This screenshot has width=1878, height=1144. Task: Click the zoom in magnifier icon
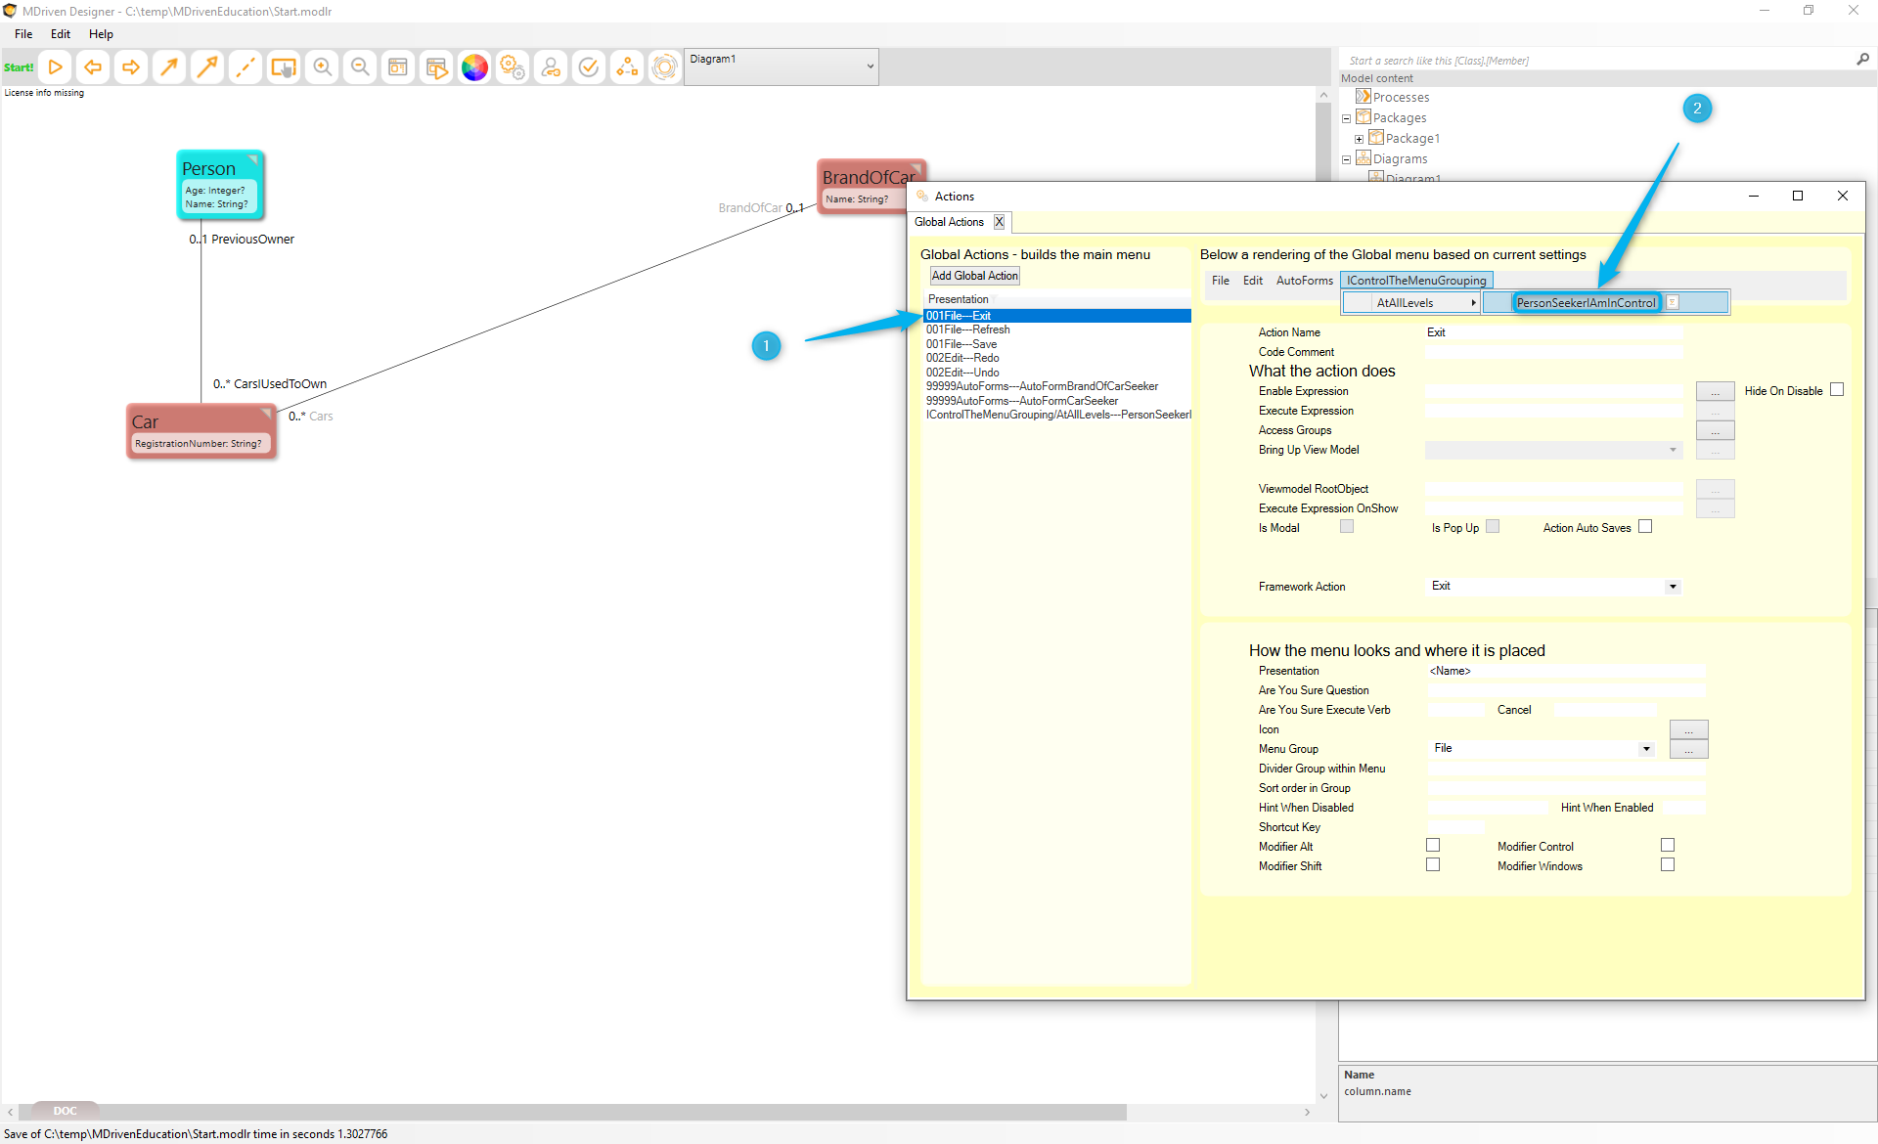[x=322, y=67]
